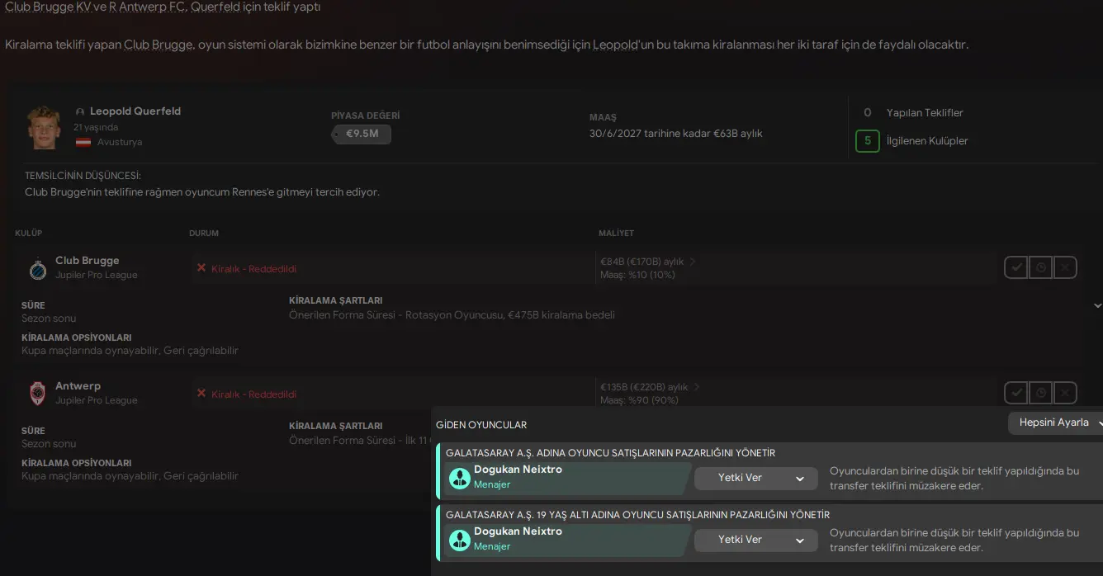The width and height of the screenshot is (1103, 576).
Task: Collapse the offer details chevron on the right
Action: point(1097,306)
